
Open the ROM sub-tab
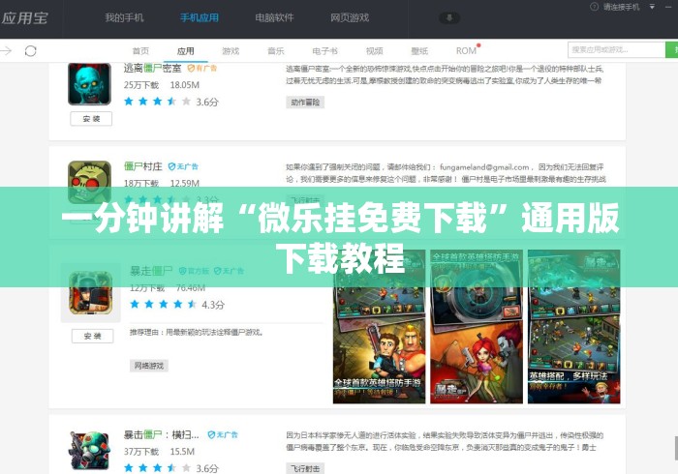(x=466, y=51)
